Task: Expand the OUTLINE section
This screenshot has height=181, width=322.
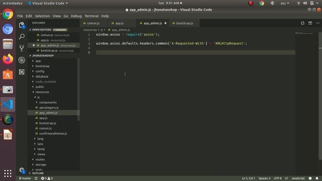Action: point(38,173)
